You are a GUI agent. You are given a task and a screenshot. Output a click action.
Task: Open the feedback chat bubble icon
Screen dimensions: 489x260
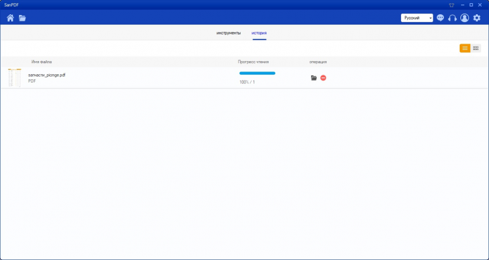[440, 18]
